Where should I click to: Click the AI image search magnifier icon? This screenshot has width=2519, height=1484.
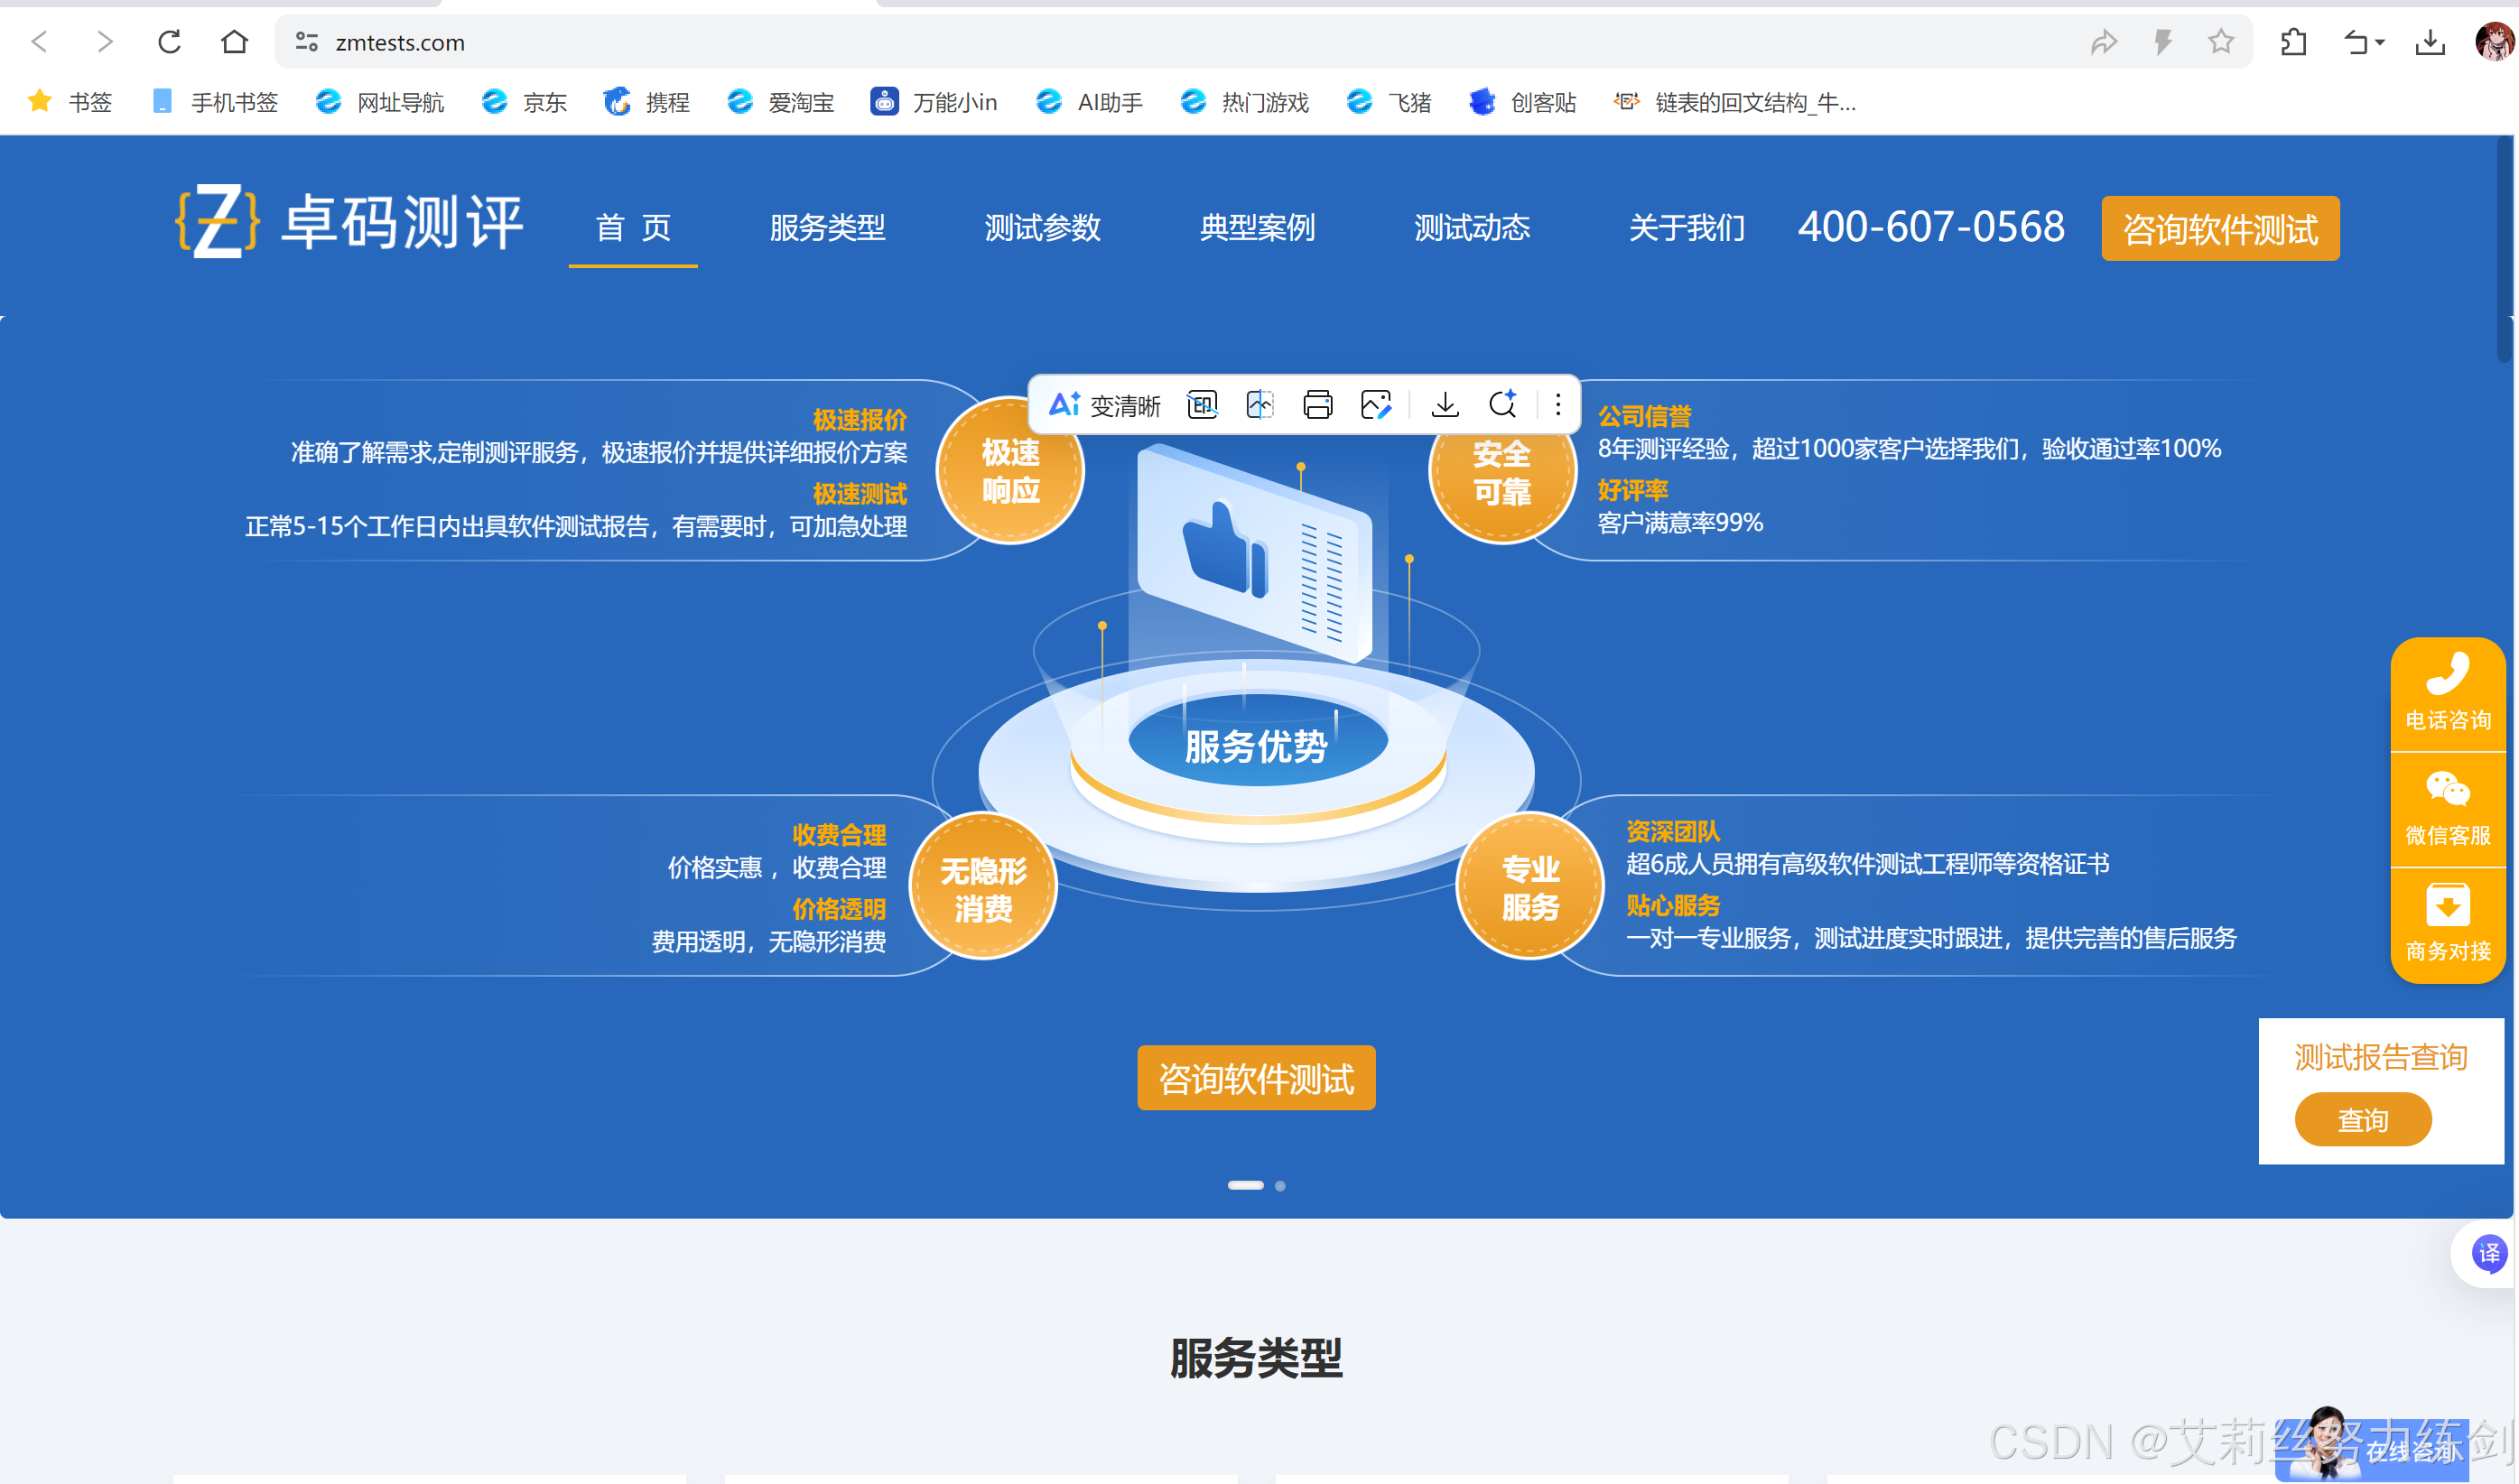[x=1502, y=405]
